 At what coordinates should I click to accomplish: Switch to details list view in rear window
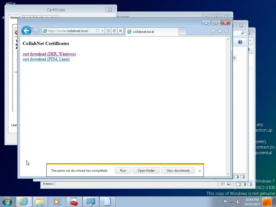[x=223, y=184]
